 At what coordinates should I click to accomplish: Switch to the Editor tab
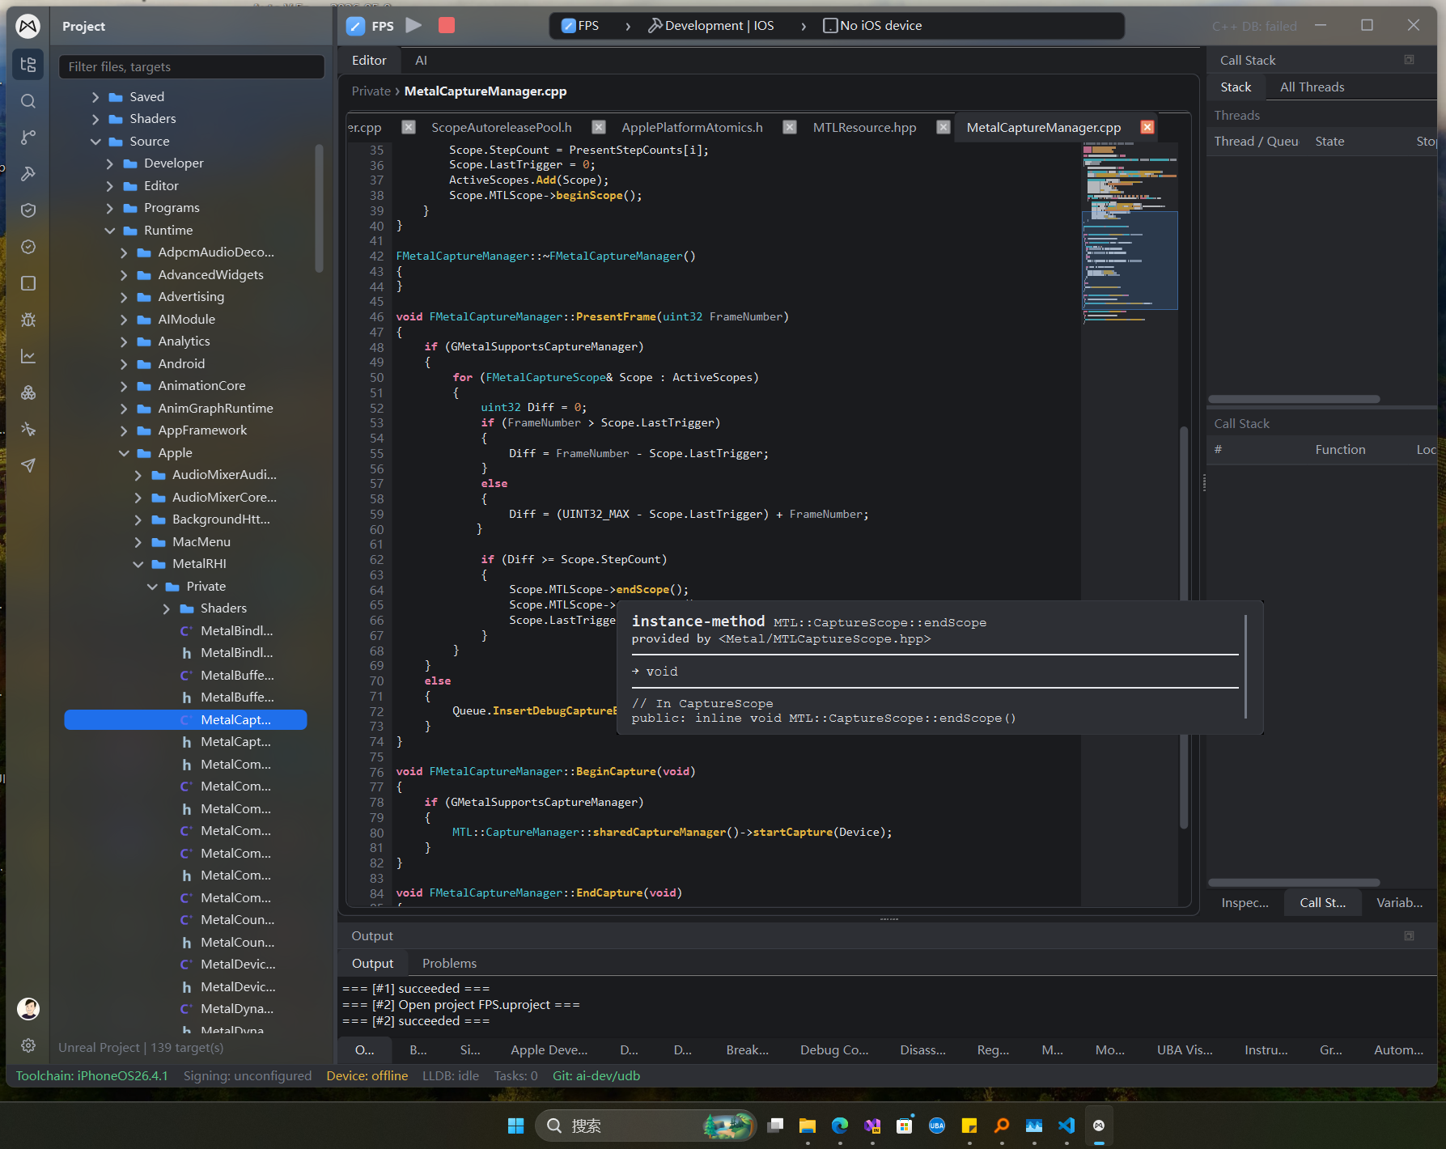coord(369,61)
